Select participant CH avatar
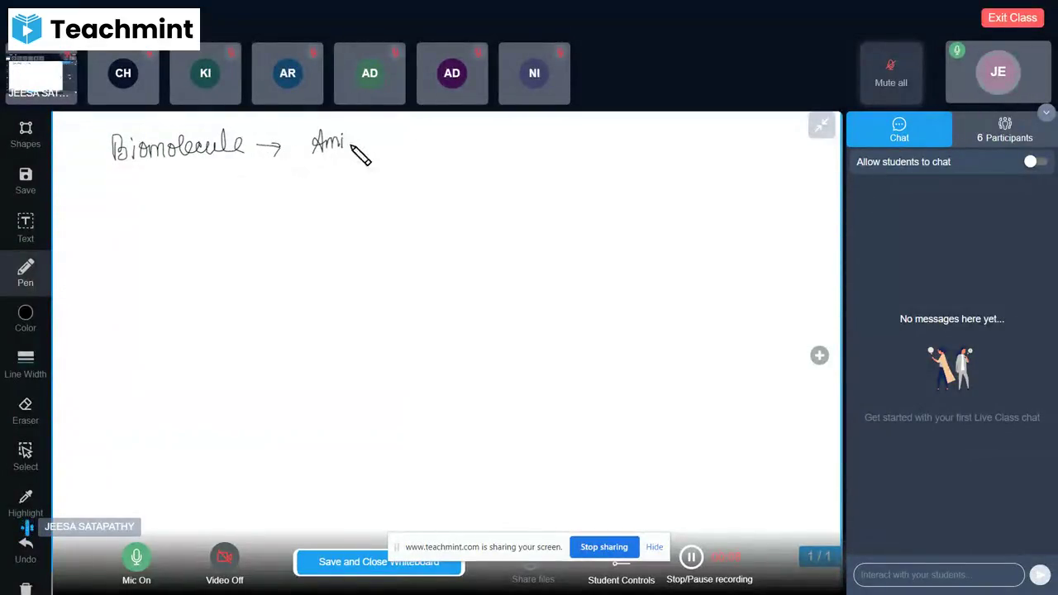The image size is (1058, 595). click(x=123, y=74)
